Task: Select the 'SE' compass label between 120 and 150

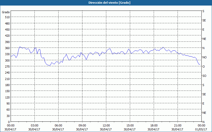Action: click(x=204, y=95)
